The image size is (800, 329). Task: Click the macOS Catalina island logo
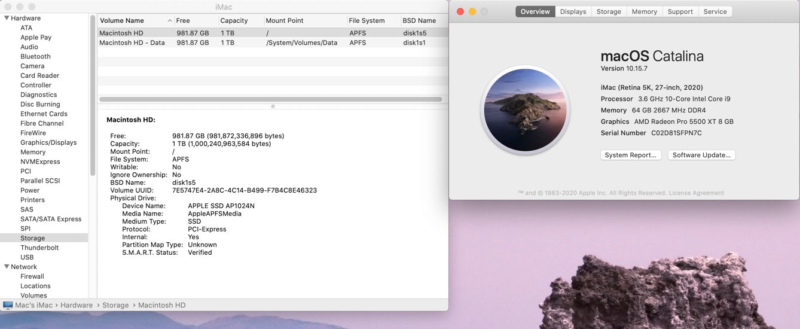[x=525, y=109]
